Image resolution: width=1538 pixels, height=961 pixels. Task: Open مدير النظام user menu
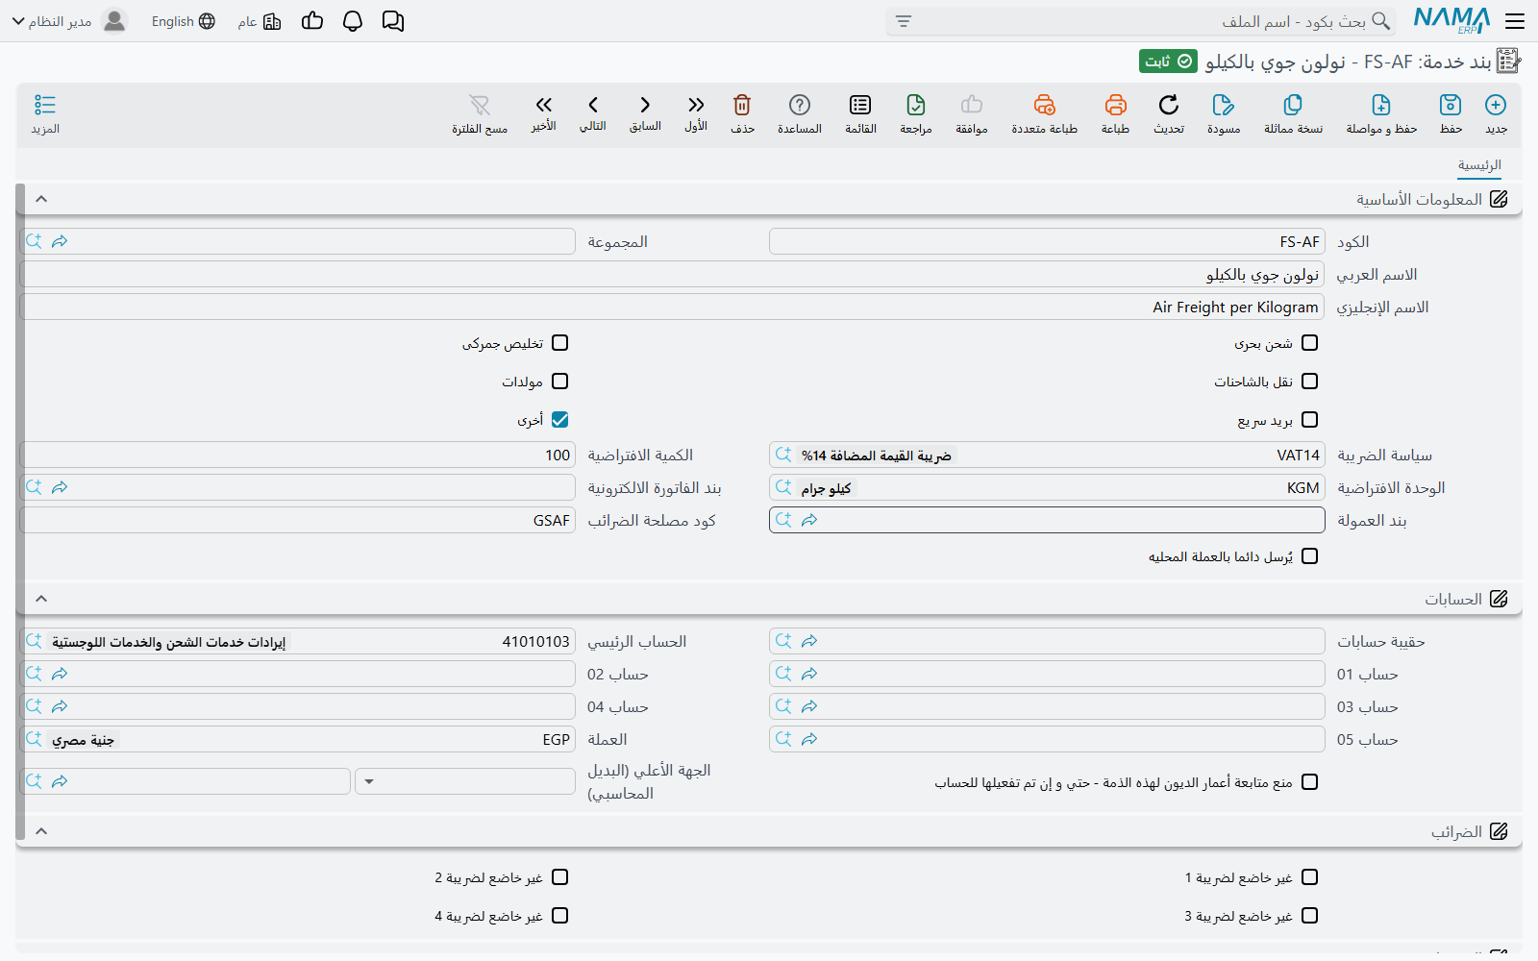[69, 21]
